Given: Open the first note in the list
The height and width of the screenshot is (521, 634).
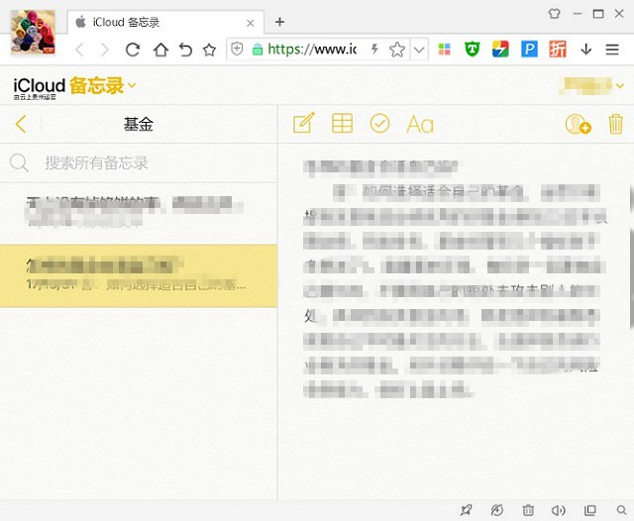Looking at the screenshot, I should point(139,213).
